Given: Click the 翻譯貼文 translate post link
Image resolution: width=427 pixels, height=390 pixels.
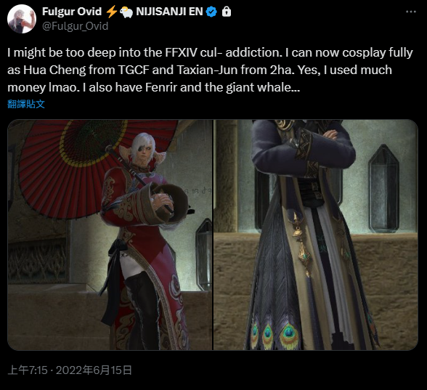Looking at the screenshot, I should 26,104.
